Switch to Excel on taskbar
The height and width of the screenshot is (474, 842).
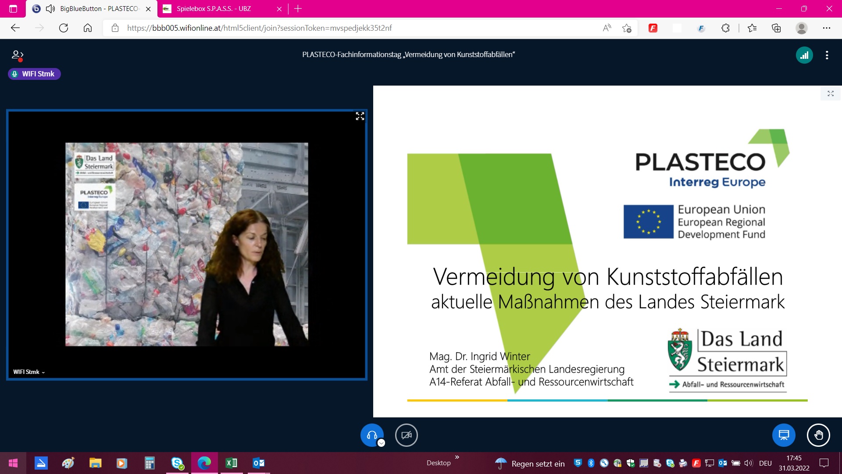pos(231,463)
